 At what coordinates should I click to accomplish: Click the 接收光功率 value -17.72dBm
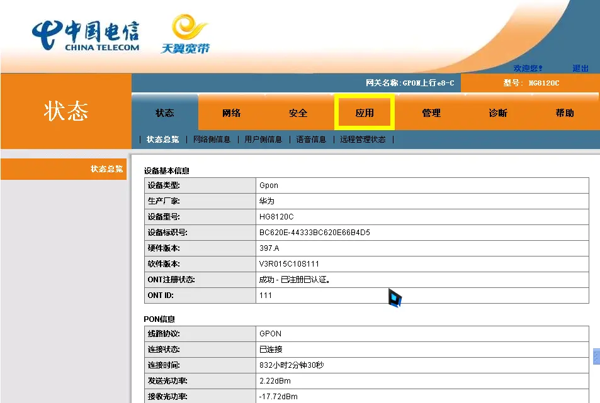coord(278,397)
